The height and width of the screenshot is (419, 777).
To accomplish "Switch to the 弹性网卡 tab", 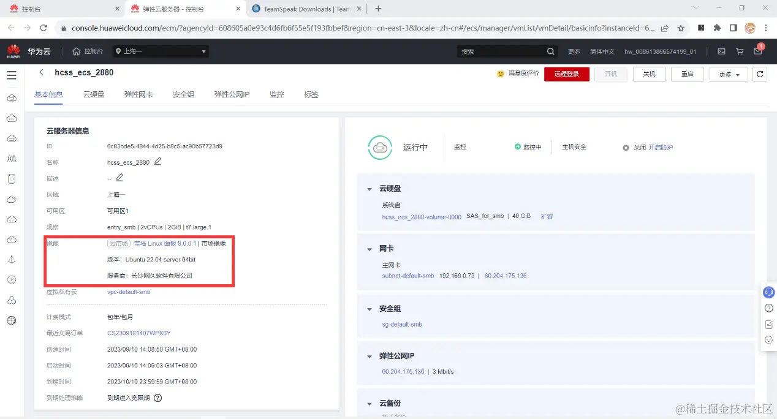I will 138,94.
